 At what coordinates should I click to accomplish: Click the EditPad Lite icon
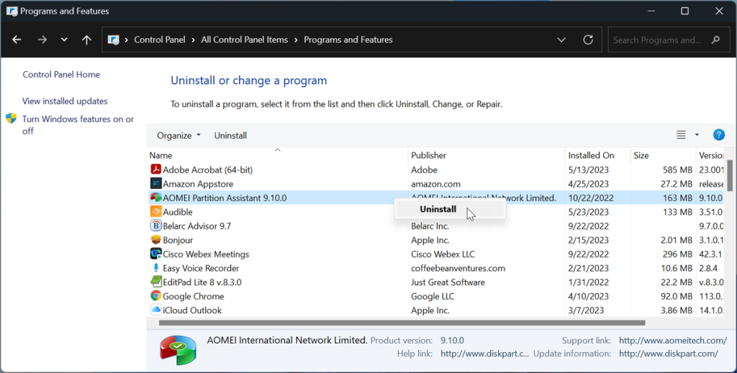155,282
